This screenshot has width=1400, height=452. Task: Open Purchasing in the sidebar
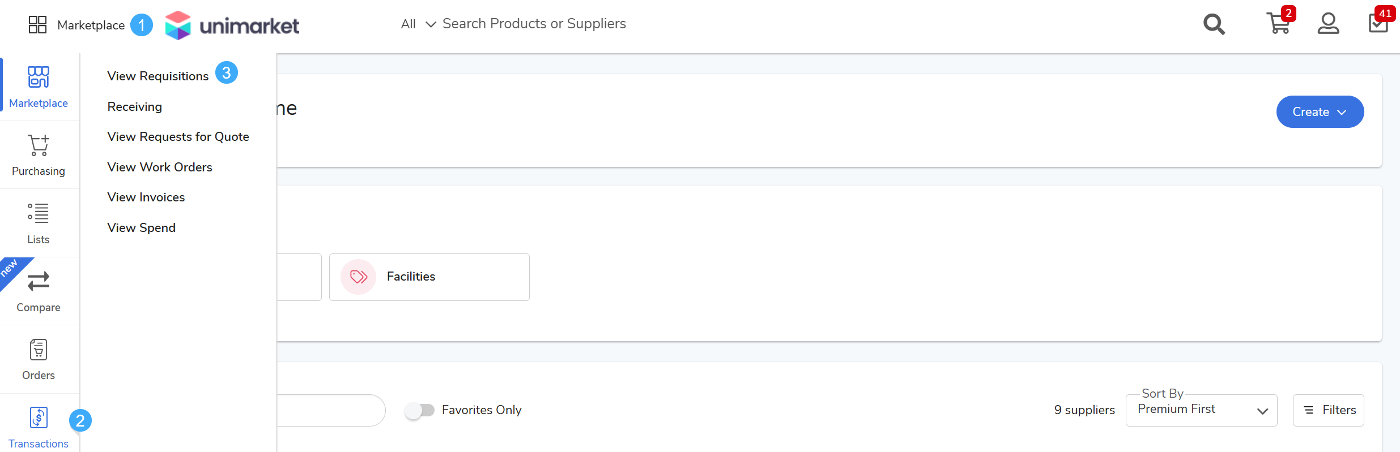(x=39, y=155)
